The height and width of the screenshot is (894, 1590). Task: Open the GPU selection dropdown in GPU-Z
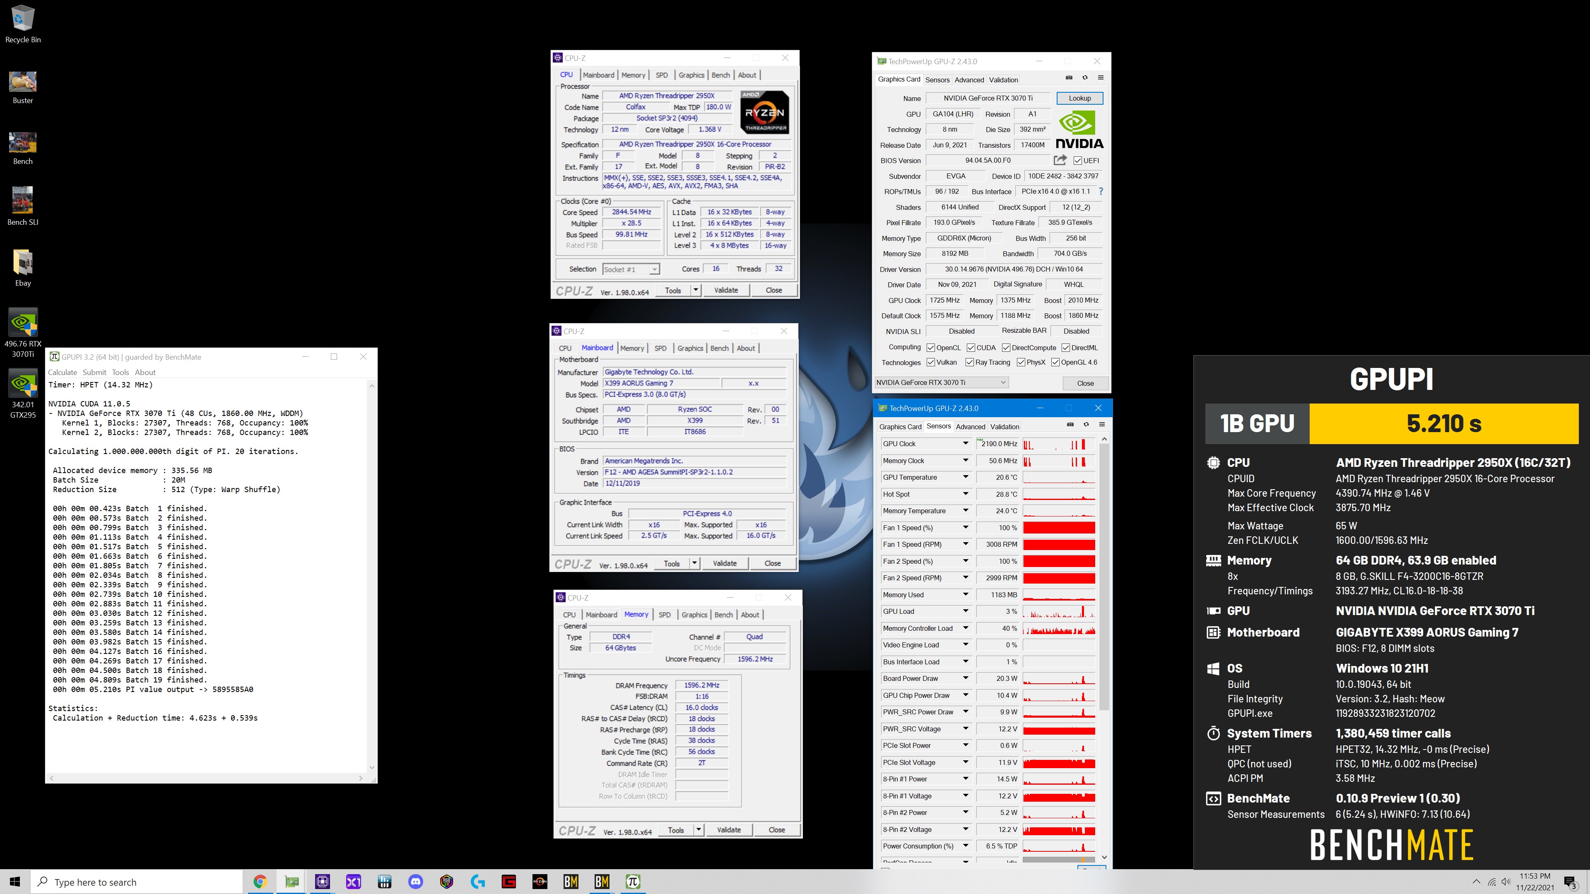pos(941,382)
